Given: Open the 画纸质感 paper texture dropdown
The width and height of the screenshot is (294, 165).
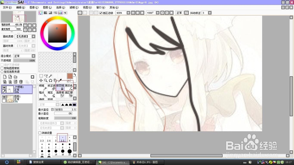Looking at the screenshot, I should pyautogui.click(x=34, y=36).
